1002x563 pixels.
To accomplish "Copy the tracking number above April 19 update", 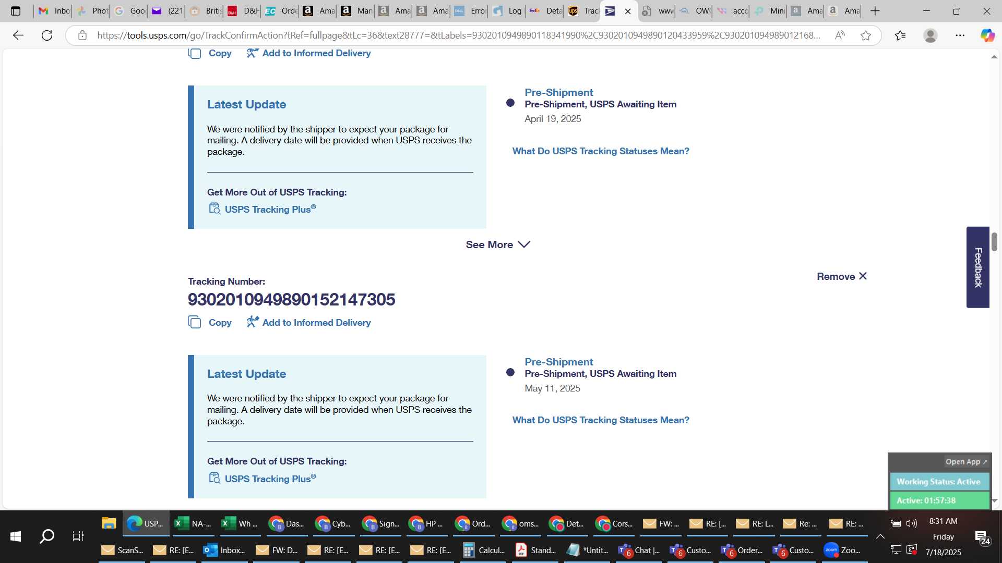I will [x=210, y=53].
